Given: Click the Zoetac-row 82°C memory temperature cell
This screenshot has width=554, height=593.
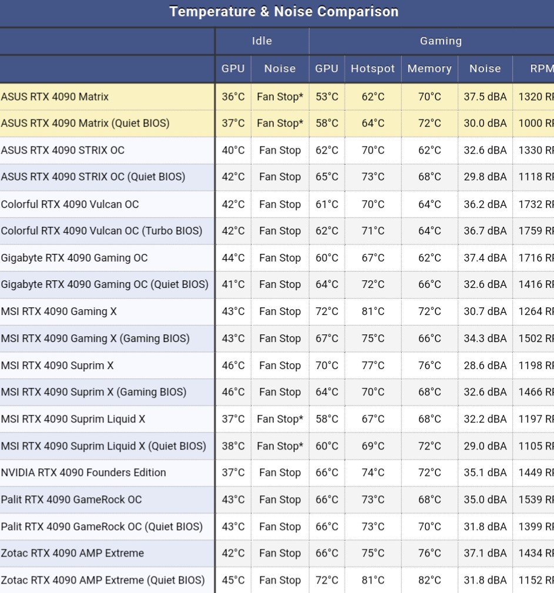Looking at the screenshot, I should (429, 580).
